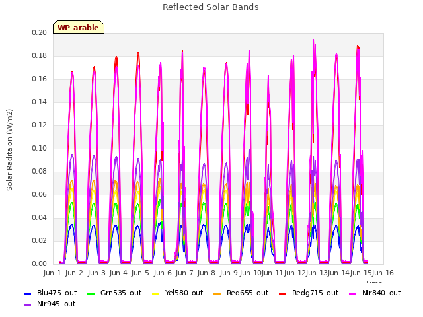
Task: Click the 0.10 y-axis tick label
Action: pyautogui.click(x=40, y=148)
